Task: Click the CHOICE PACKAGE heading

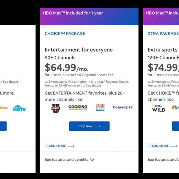Action: click(x=65, y=33)
